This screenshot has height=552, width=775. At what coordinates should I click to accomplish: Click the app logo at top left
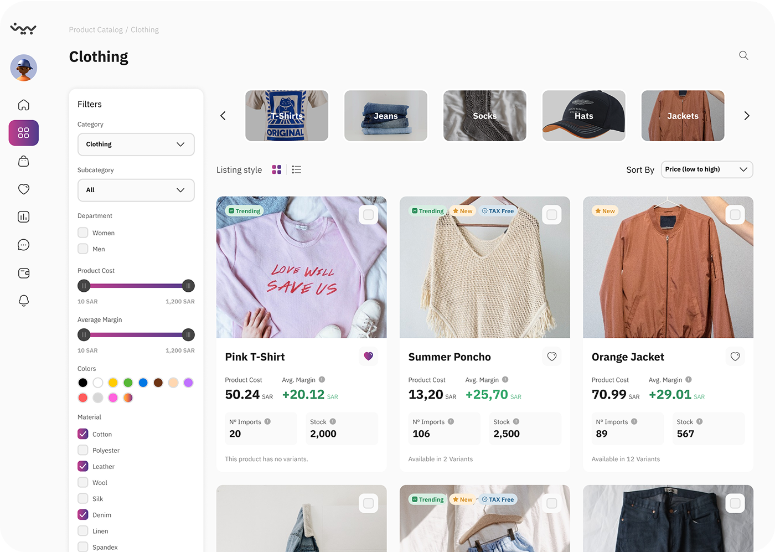tap(23, 29)
